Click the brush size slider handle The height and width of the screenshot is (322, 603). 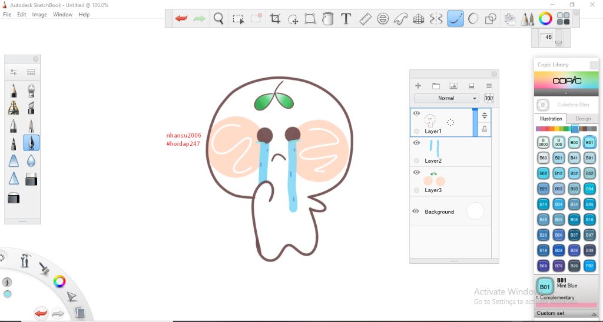tap(559, 42)
